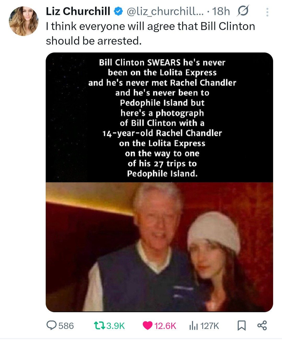Open the views bar chart icon
Viewport: 282px width, 340px height.
click(193, 326)
